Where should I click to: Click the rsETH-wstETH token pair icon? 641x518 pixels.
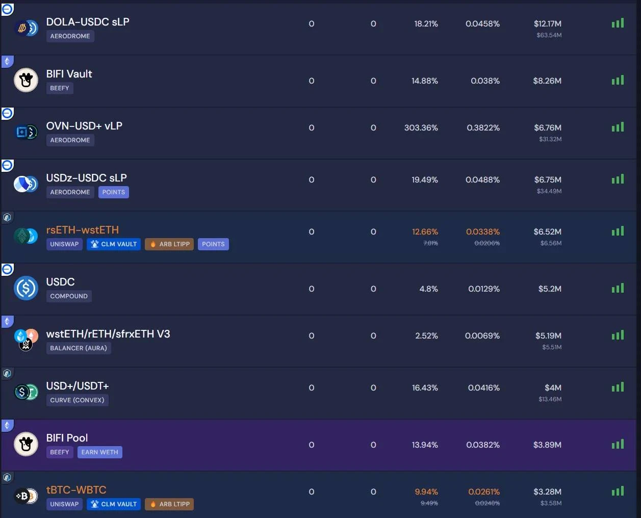25,236
